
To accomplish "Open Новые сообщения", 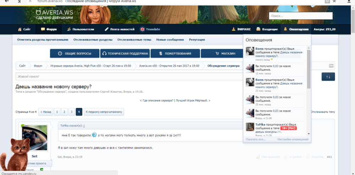I will pos(170,40).
